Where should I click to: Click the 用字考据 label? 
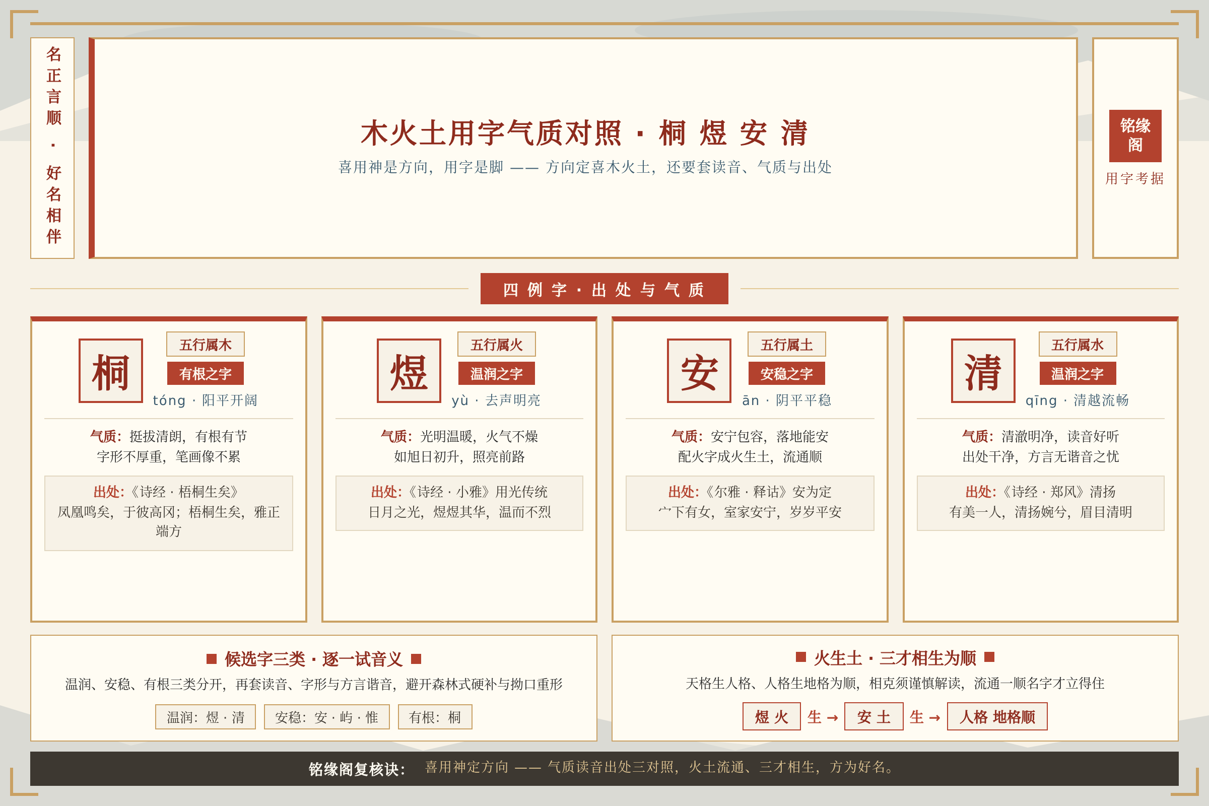(x=1135, y=178)
